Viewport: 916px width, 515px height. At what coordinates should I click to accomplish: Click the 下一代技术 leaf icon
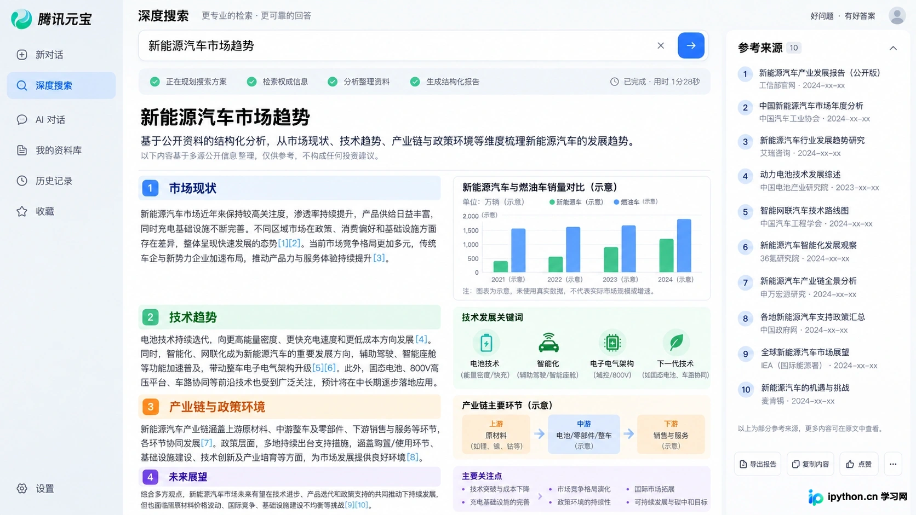coord(676,343)
